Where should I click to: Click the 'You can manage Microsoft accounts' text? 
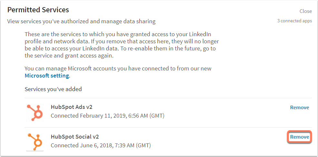118,68
